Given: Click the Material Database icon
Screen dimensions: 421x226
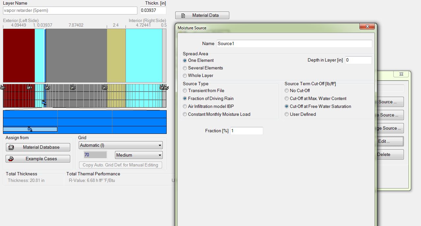Looking at the screenshot, I should tap(11, 147).
